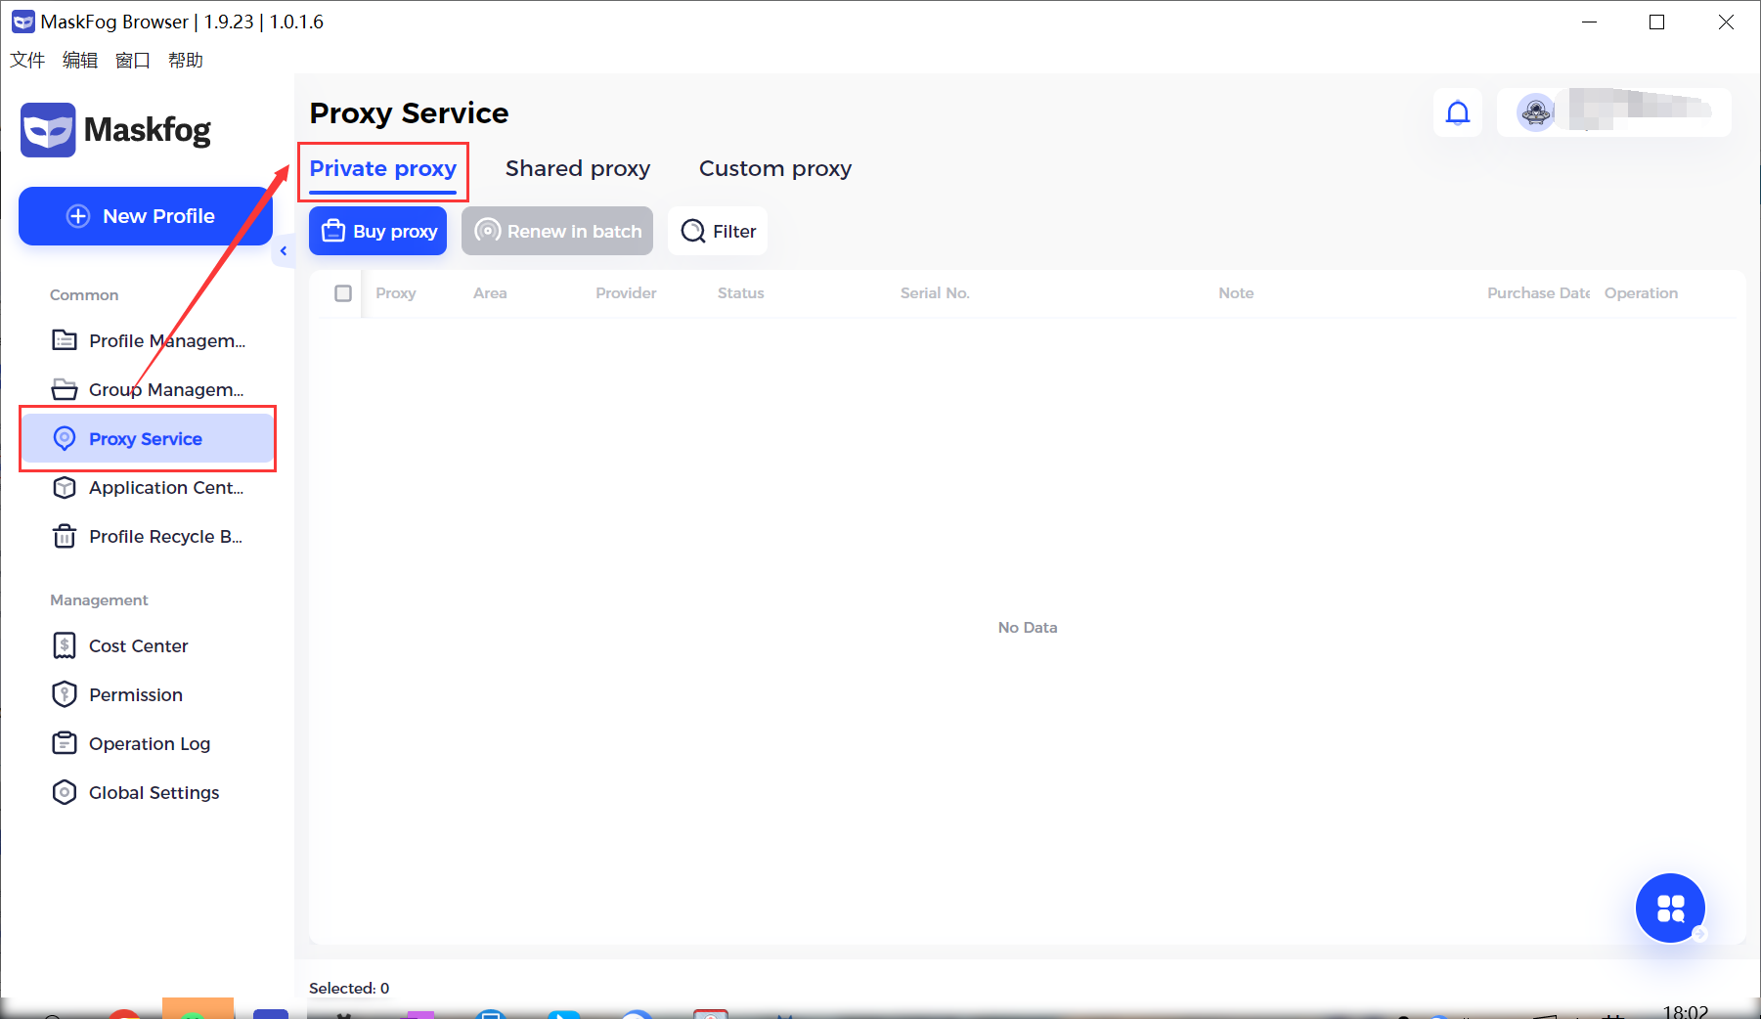Switch to the Shared proxy tab
The height and width of the screenshot is (1019, 1761).
coord(578,168)
